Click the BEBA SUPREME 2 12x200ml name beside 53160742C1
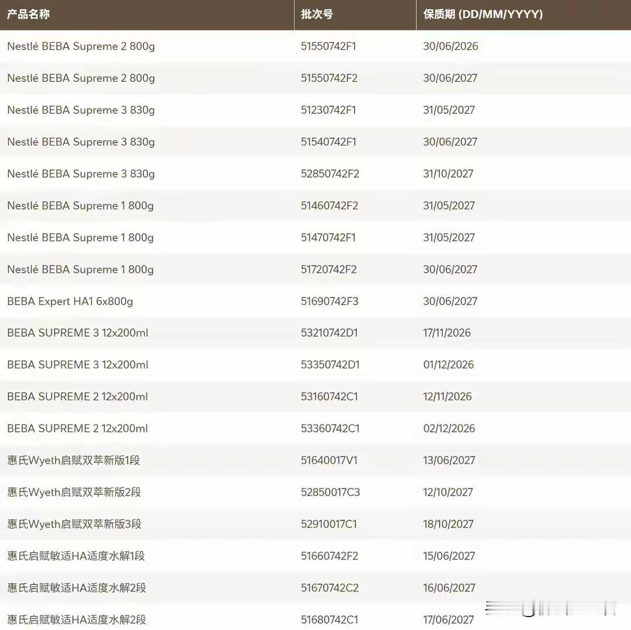The image size is (631, 630). 77,396
